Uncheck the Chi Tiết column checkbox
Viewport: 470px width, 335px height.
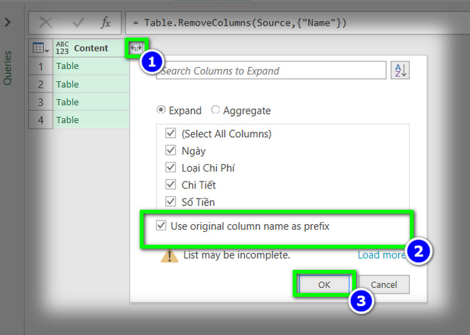point(170,184)
